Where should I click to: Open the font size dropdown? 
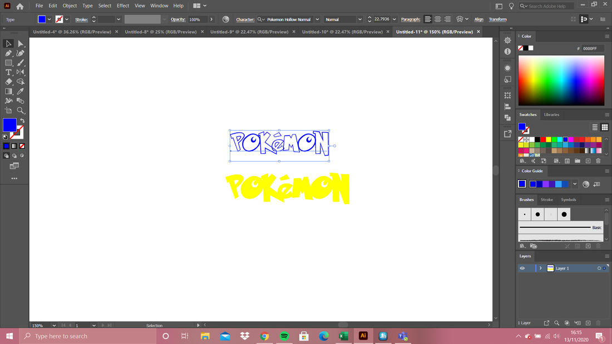pos(394,19)
